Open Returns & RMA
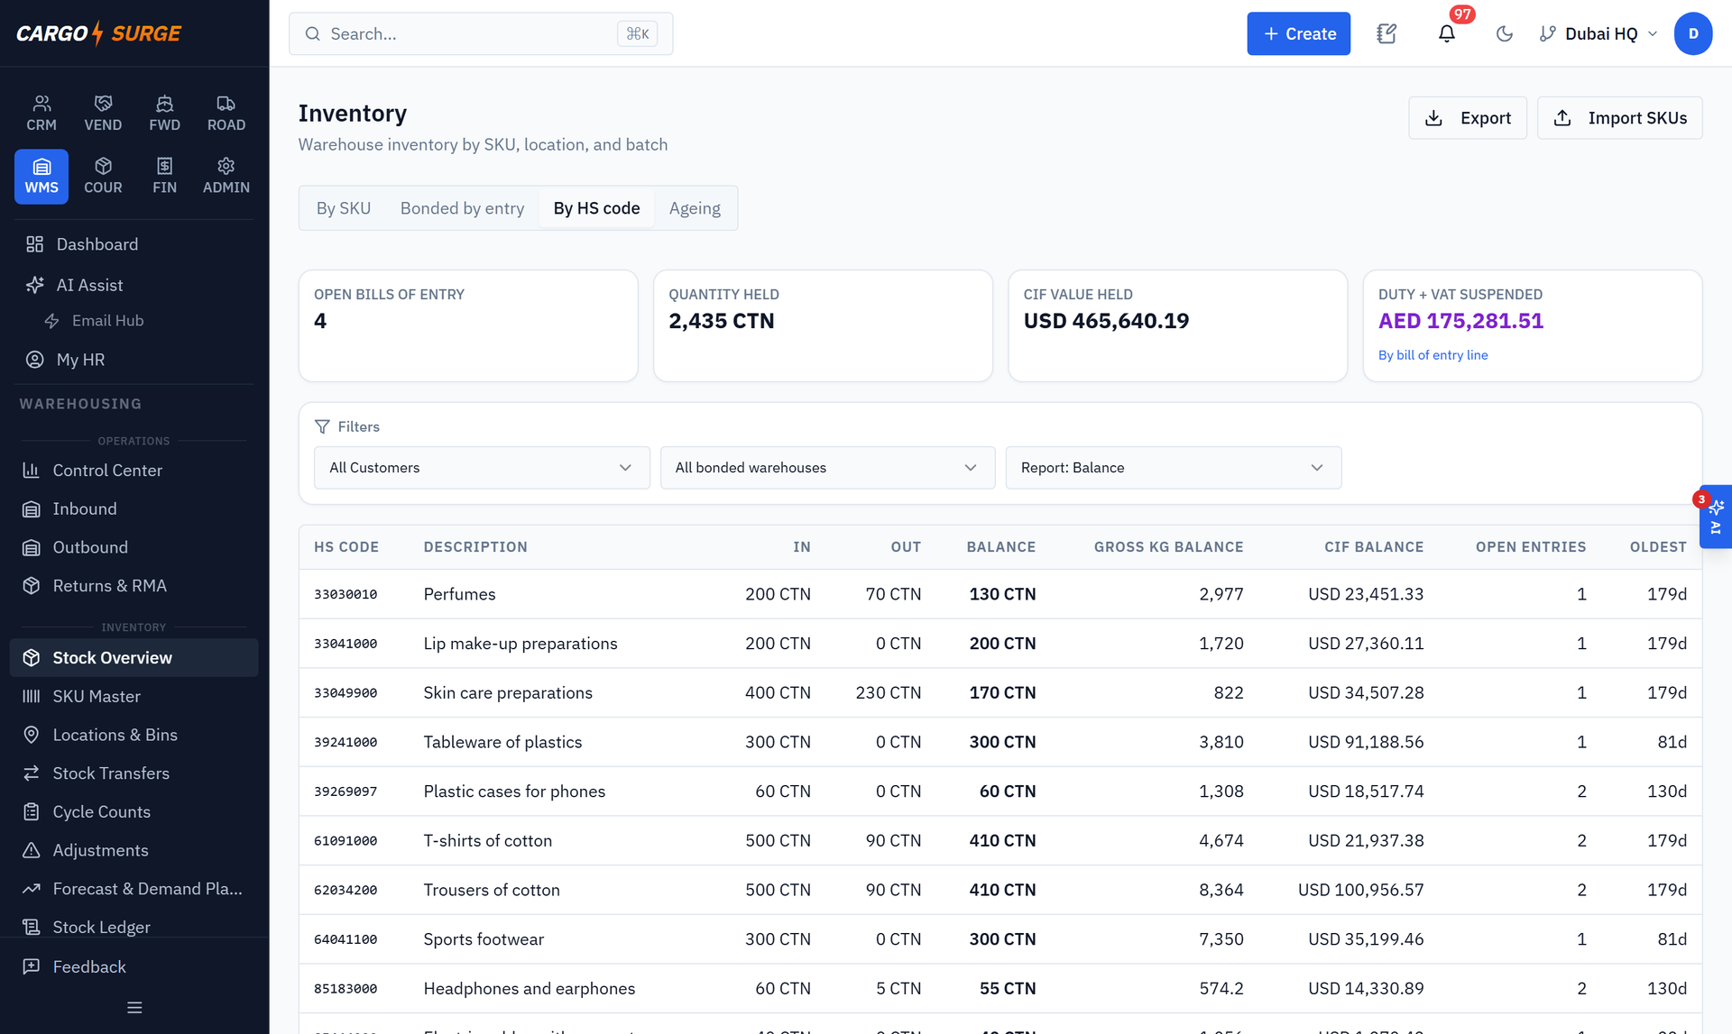 pyautogui.click(x=134, y=586)
